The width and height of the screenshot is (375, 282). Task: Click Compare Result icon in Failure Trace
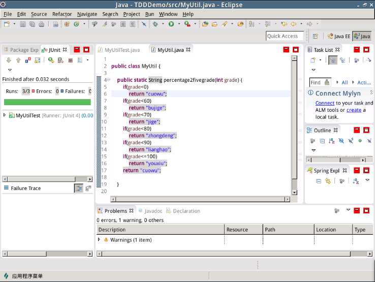88,189
